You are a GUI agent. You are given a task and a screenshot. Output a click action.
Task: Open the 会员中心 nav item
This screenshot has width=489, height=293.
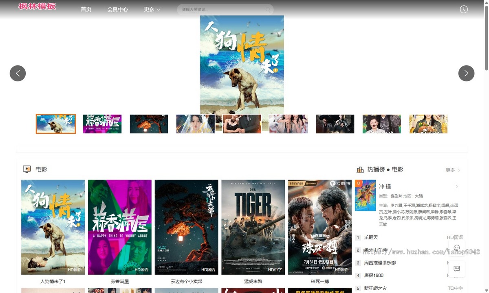coord(118,9)
